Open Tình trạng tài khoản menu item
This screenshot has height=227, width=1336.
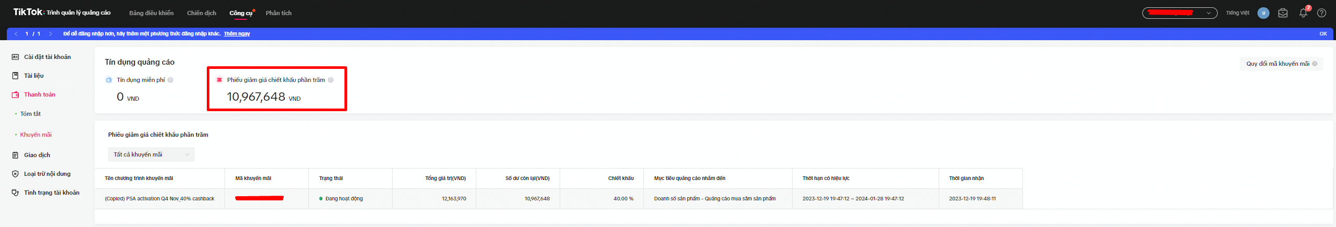[51, 193]
